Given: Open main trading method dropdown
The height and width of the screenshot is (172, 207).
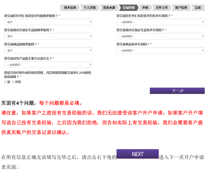Looking at the screenshot, I should [48, 65].
